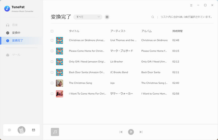Toggle the select-all header checkbox
The width and height of the screenshot is (218, 140).
click(x=52, y=31)
